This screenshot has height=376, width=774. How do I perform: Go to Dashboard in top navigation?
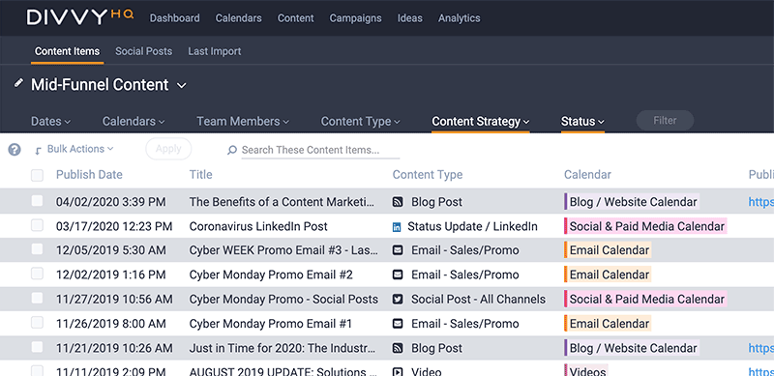(x=175, y=18)
